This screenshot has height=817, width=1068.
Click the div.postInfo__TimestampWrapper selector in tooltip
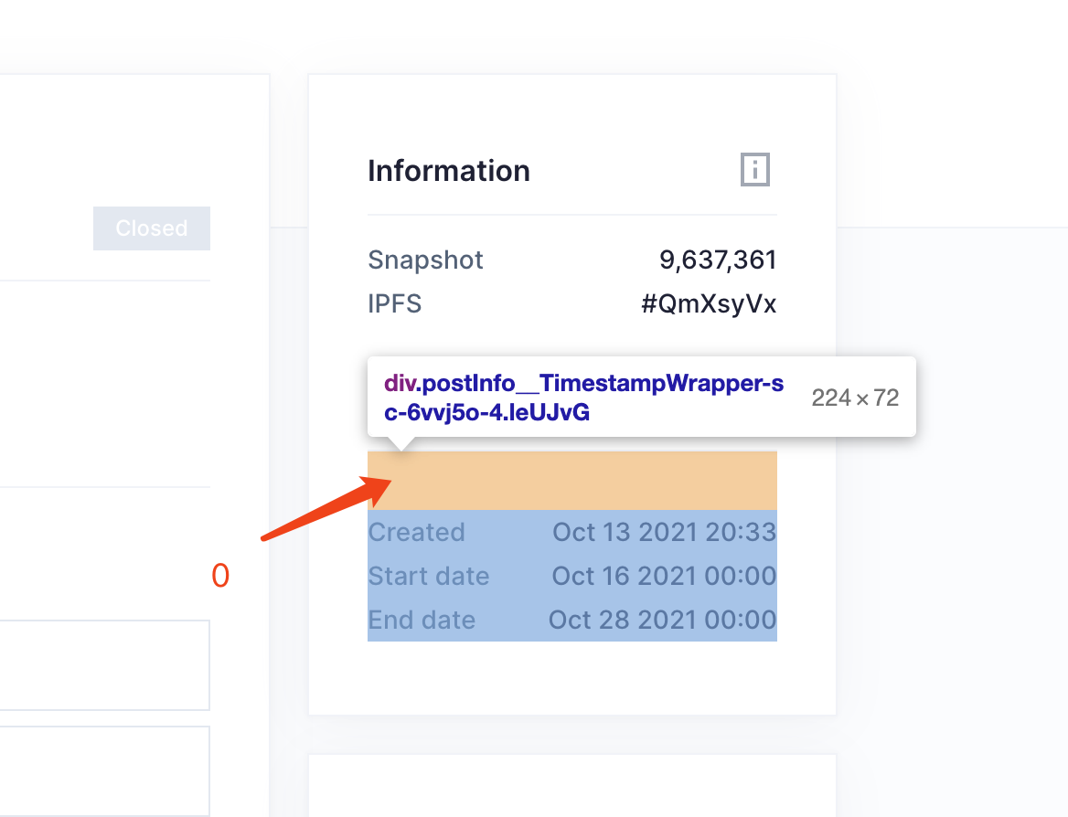pyautogui.click(x=582, y=397)
